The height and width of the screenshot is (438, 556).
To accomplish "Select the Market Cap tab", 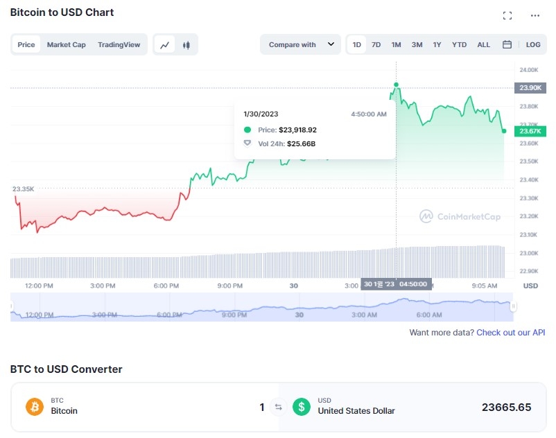I will (x=67, y=45).
